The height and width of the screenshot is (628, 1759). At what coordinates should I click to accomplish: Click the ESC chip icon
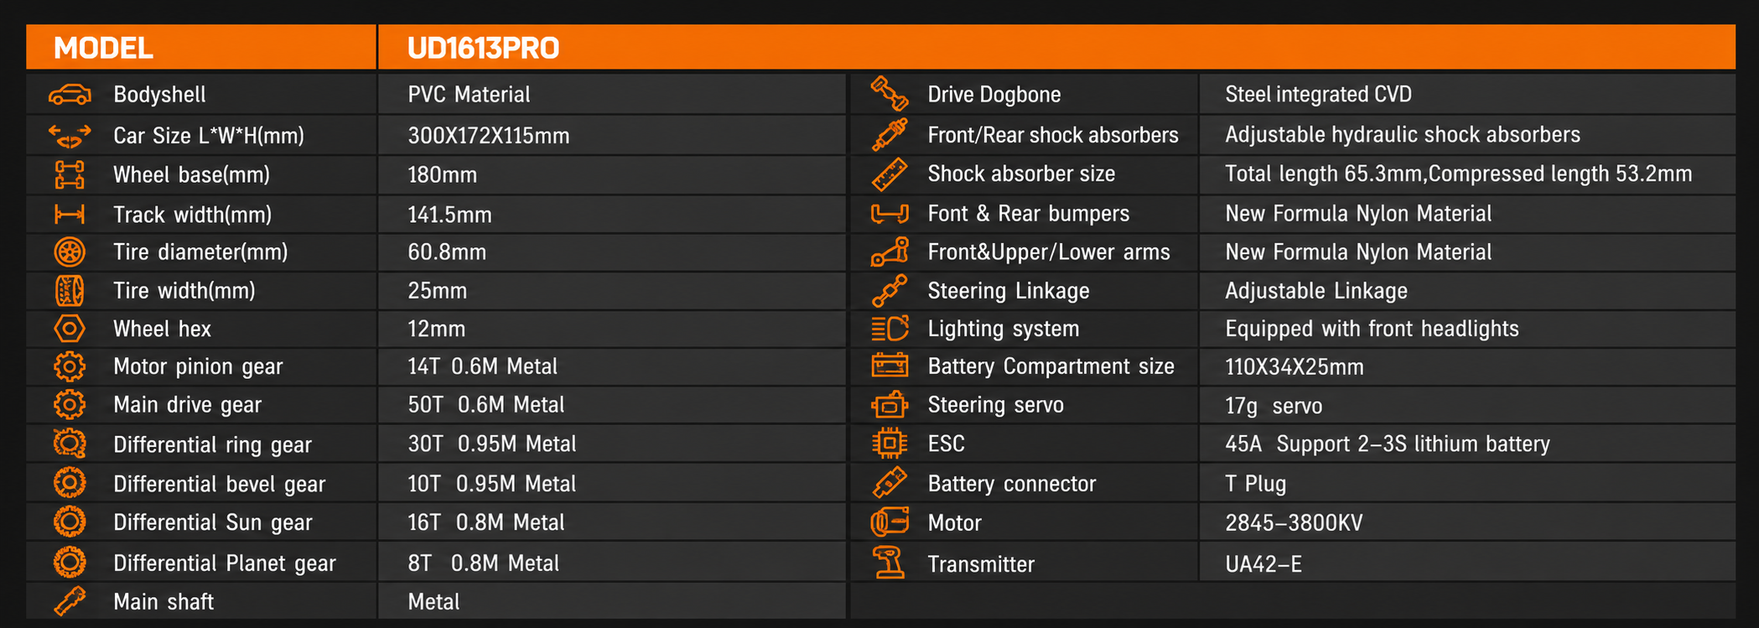[890, 443]
